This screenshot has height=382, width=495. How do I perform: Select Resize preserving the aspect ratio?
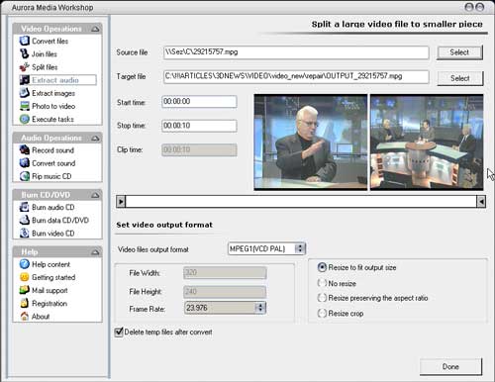(x=322, y=298)
